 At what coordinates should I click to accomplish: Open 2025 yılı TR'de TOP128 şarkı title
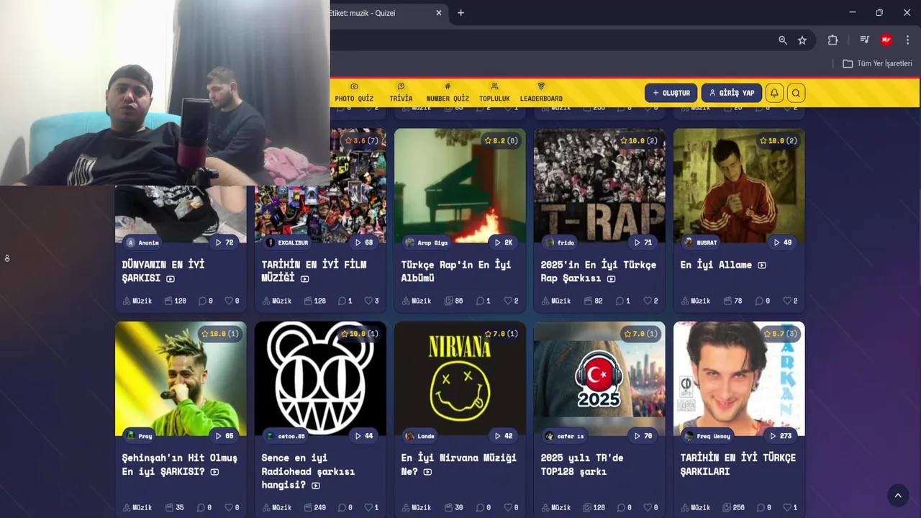[582, 464]
